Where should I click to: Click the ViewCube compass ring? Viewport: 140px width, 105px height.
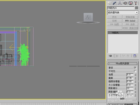pos(88,22)
